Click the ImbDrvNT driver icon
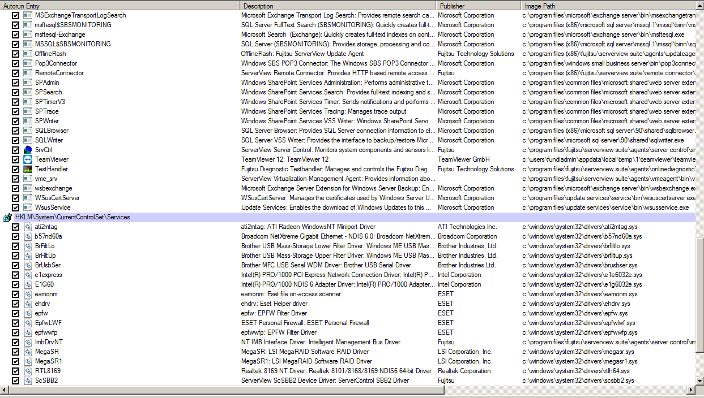This screenshot has width=704, height=398. (28, 342)
